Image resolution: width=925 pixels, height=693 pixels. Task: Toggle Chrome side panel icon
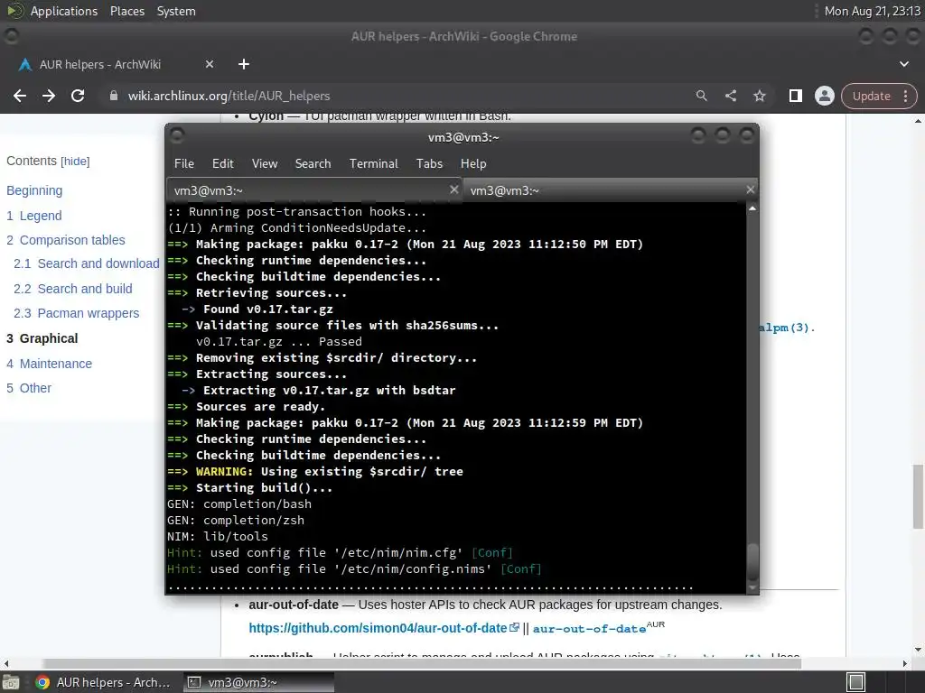click(x=795, y=96)
